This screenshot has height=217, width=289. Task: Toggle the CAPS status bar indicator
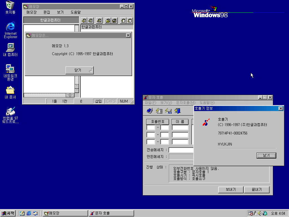pyautogui.click(x=111, y=101)
